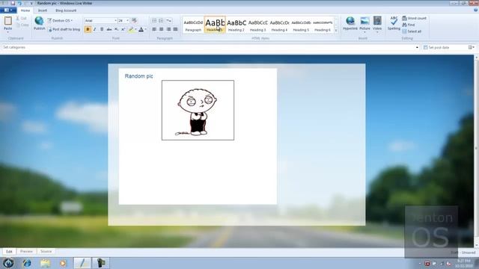Open the font color dropdown arrow
Screen dimensions: 479x269
146,30
